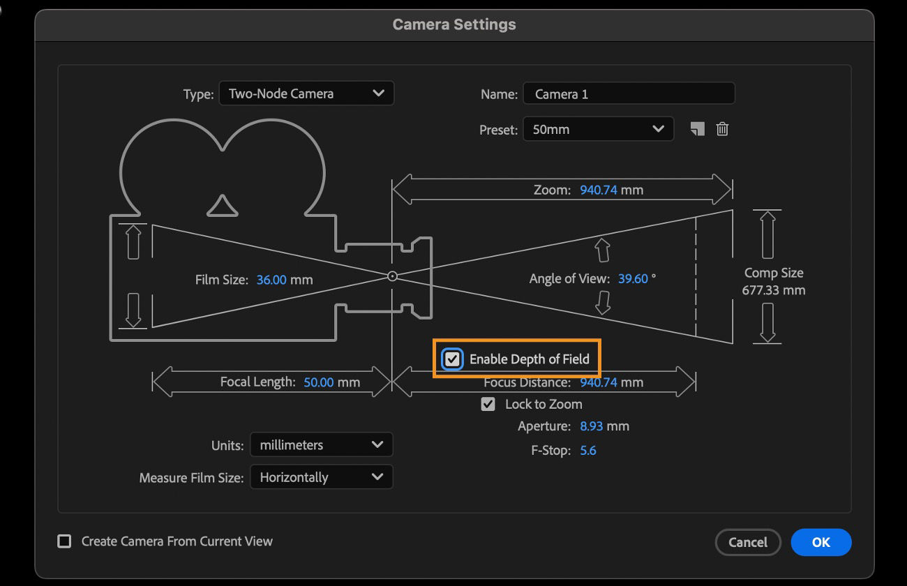Click the Cancel button
This screenshot has width=907, height=586.
(747, 542)
